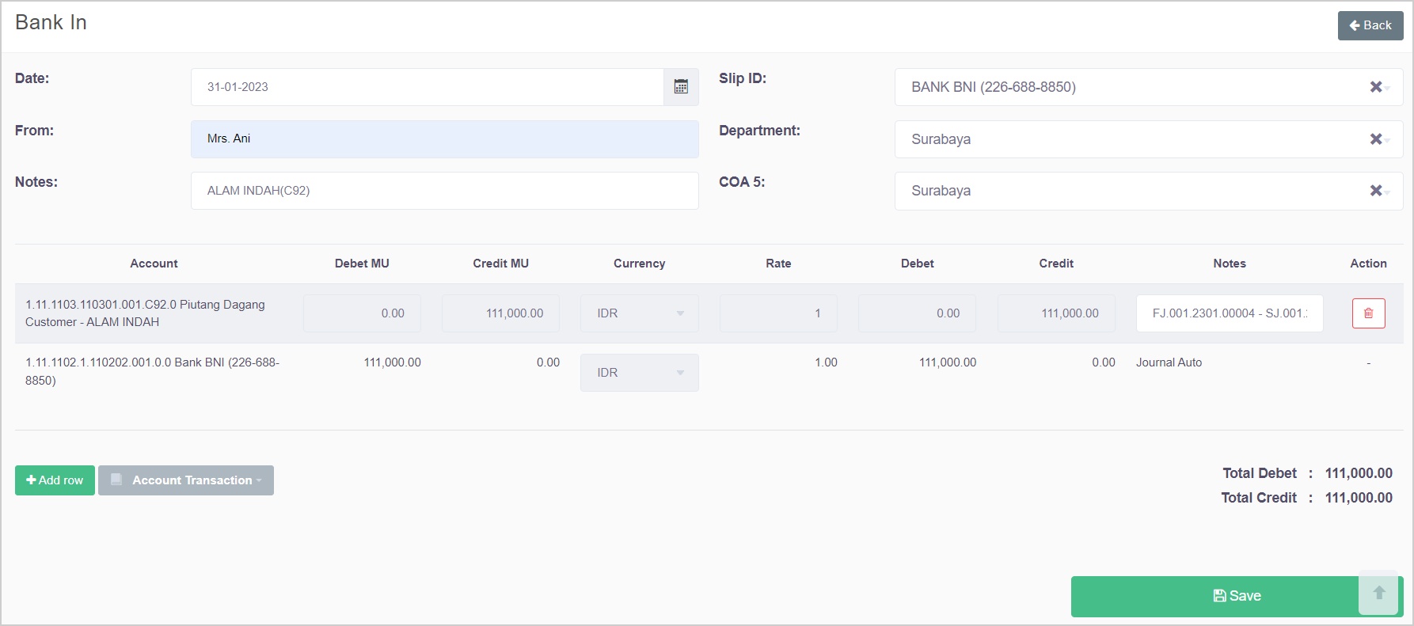Click the Credit MU field in first row
The width and height of the screenshot is (1414, 626).
pyautogui.click(x=500, y=313)
